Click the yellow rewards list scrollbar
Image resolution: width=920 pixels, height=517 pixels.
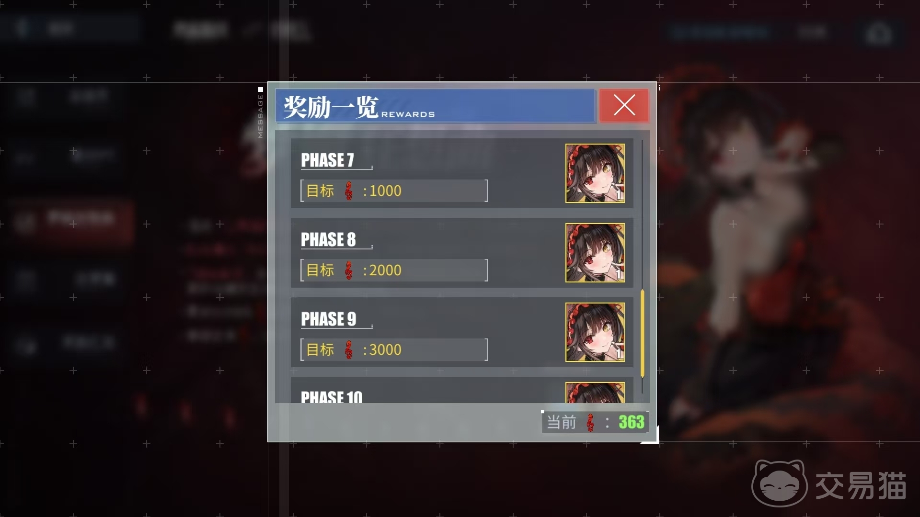[643, 333]
